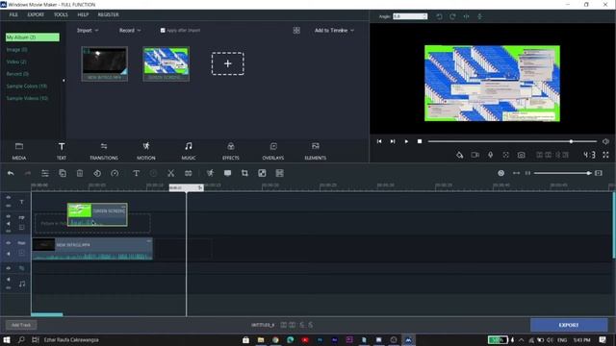Toggle the Apply after import checkbox
616x346 pixels.
tap(163, 30)
